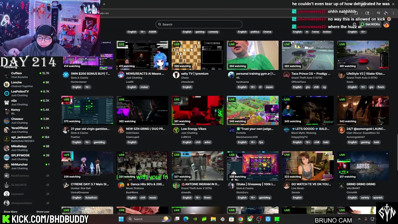This screenshot has width=398, height=224.
Task: Open Konvy IRL channel in sidebar
Action: [26, 111]
